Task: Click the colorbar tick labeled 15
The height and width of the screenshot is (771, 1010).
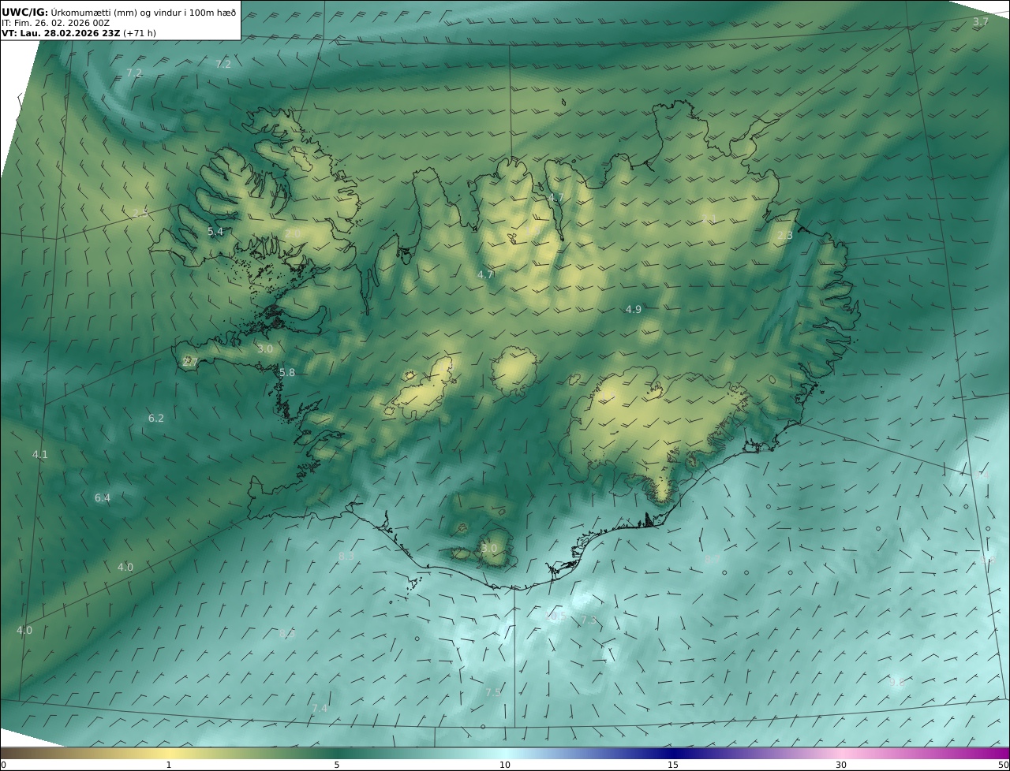Action: click(x=673, y=765)
